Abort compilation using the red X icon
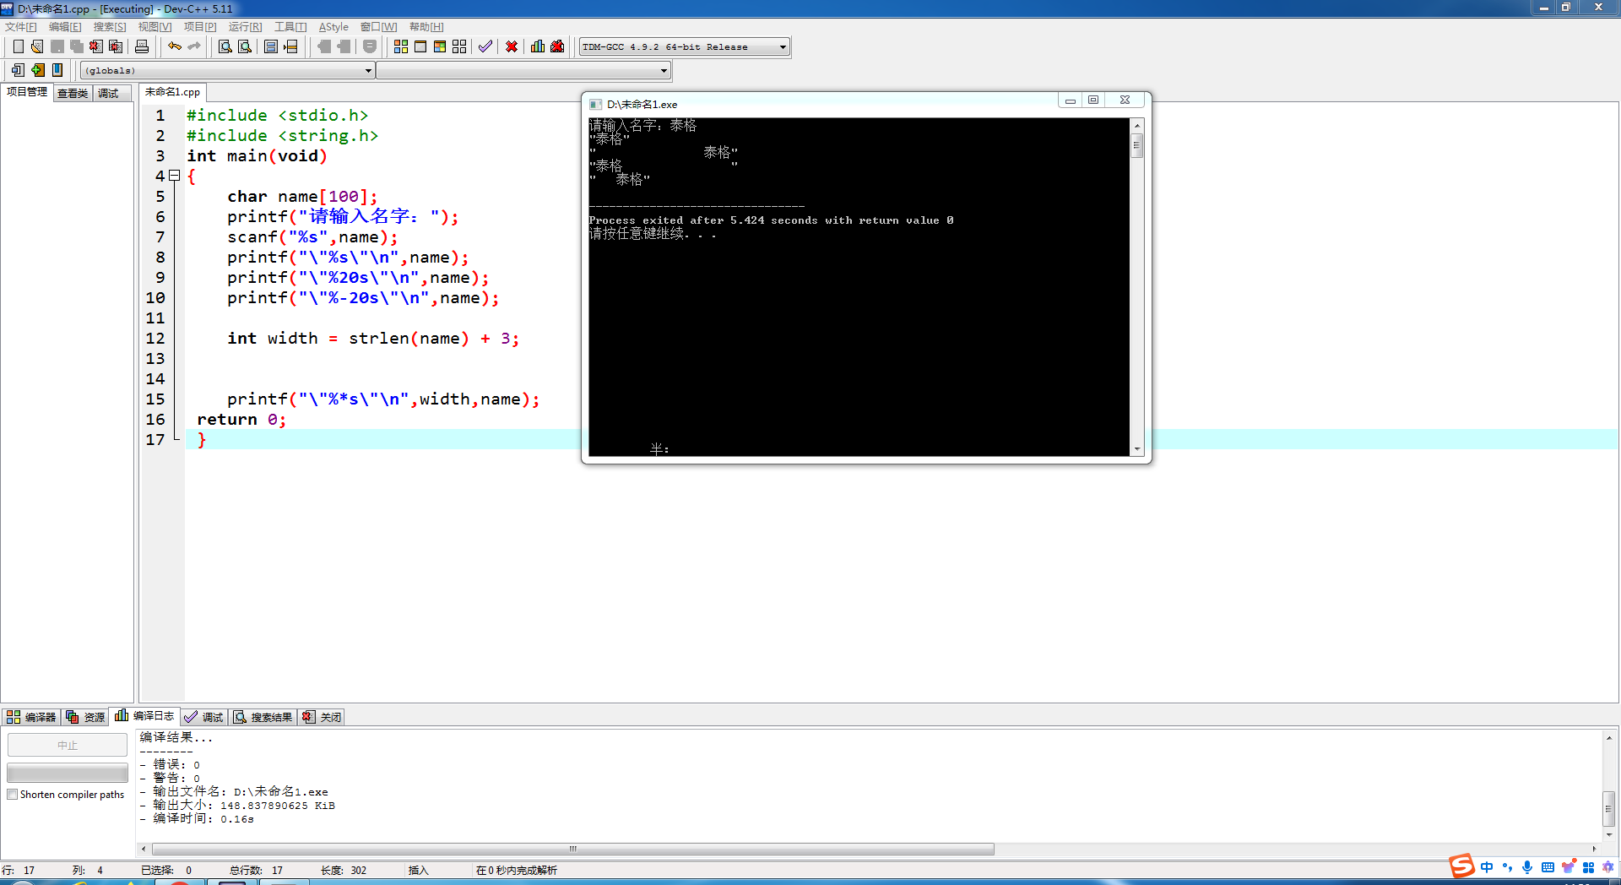Screen dimensions: 1621x885 pyautogui.click(x=512, y=46)
